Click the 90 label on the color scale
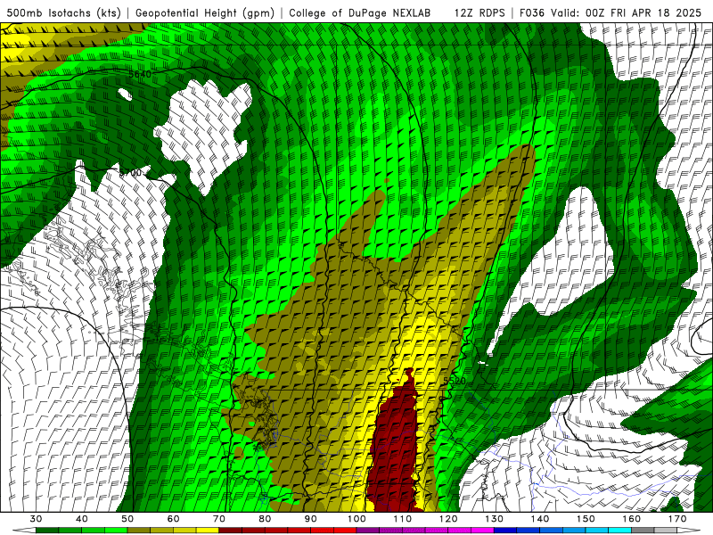Screen dimensions: 713x535 pyautogui.click(x=310, y=519)
